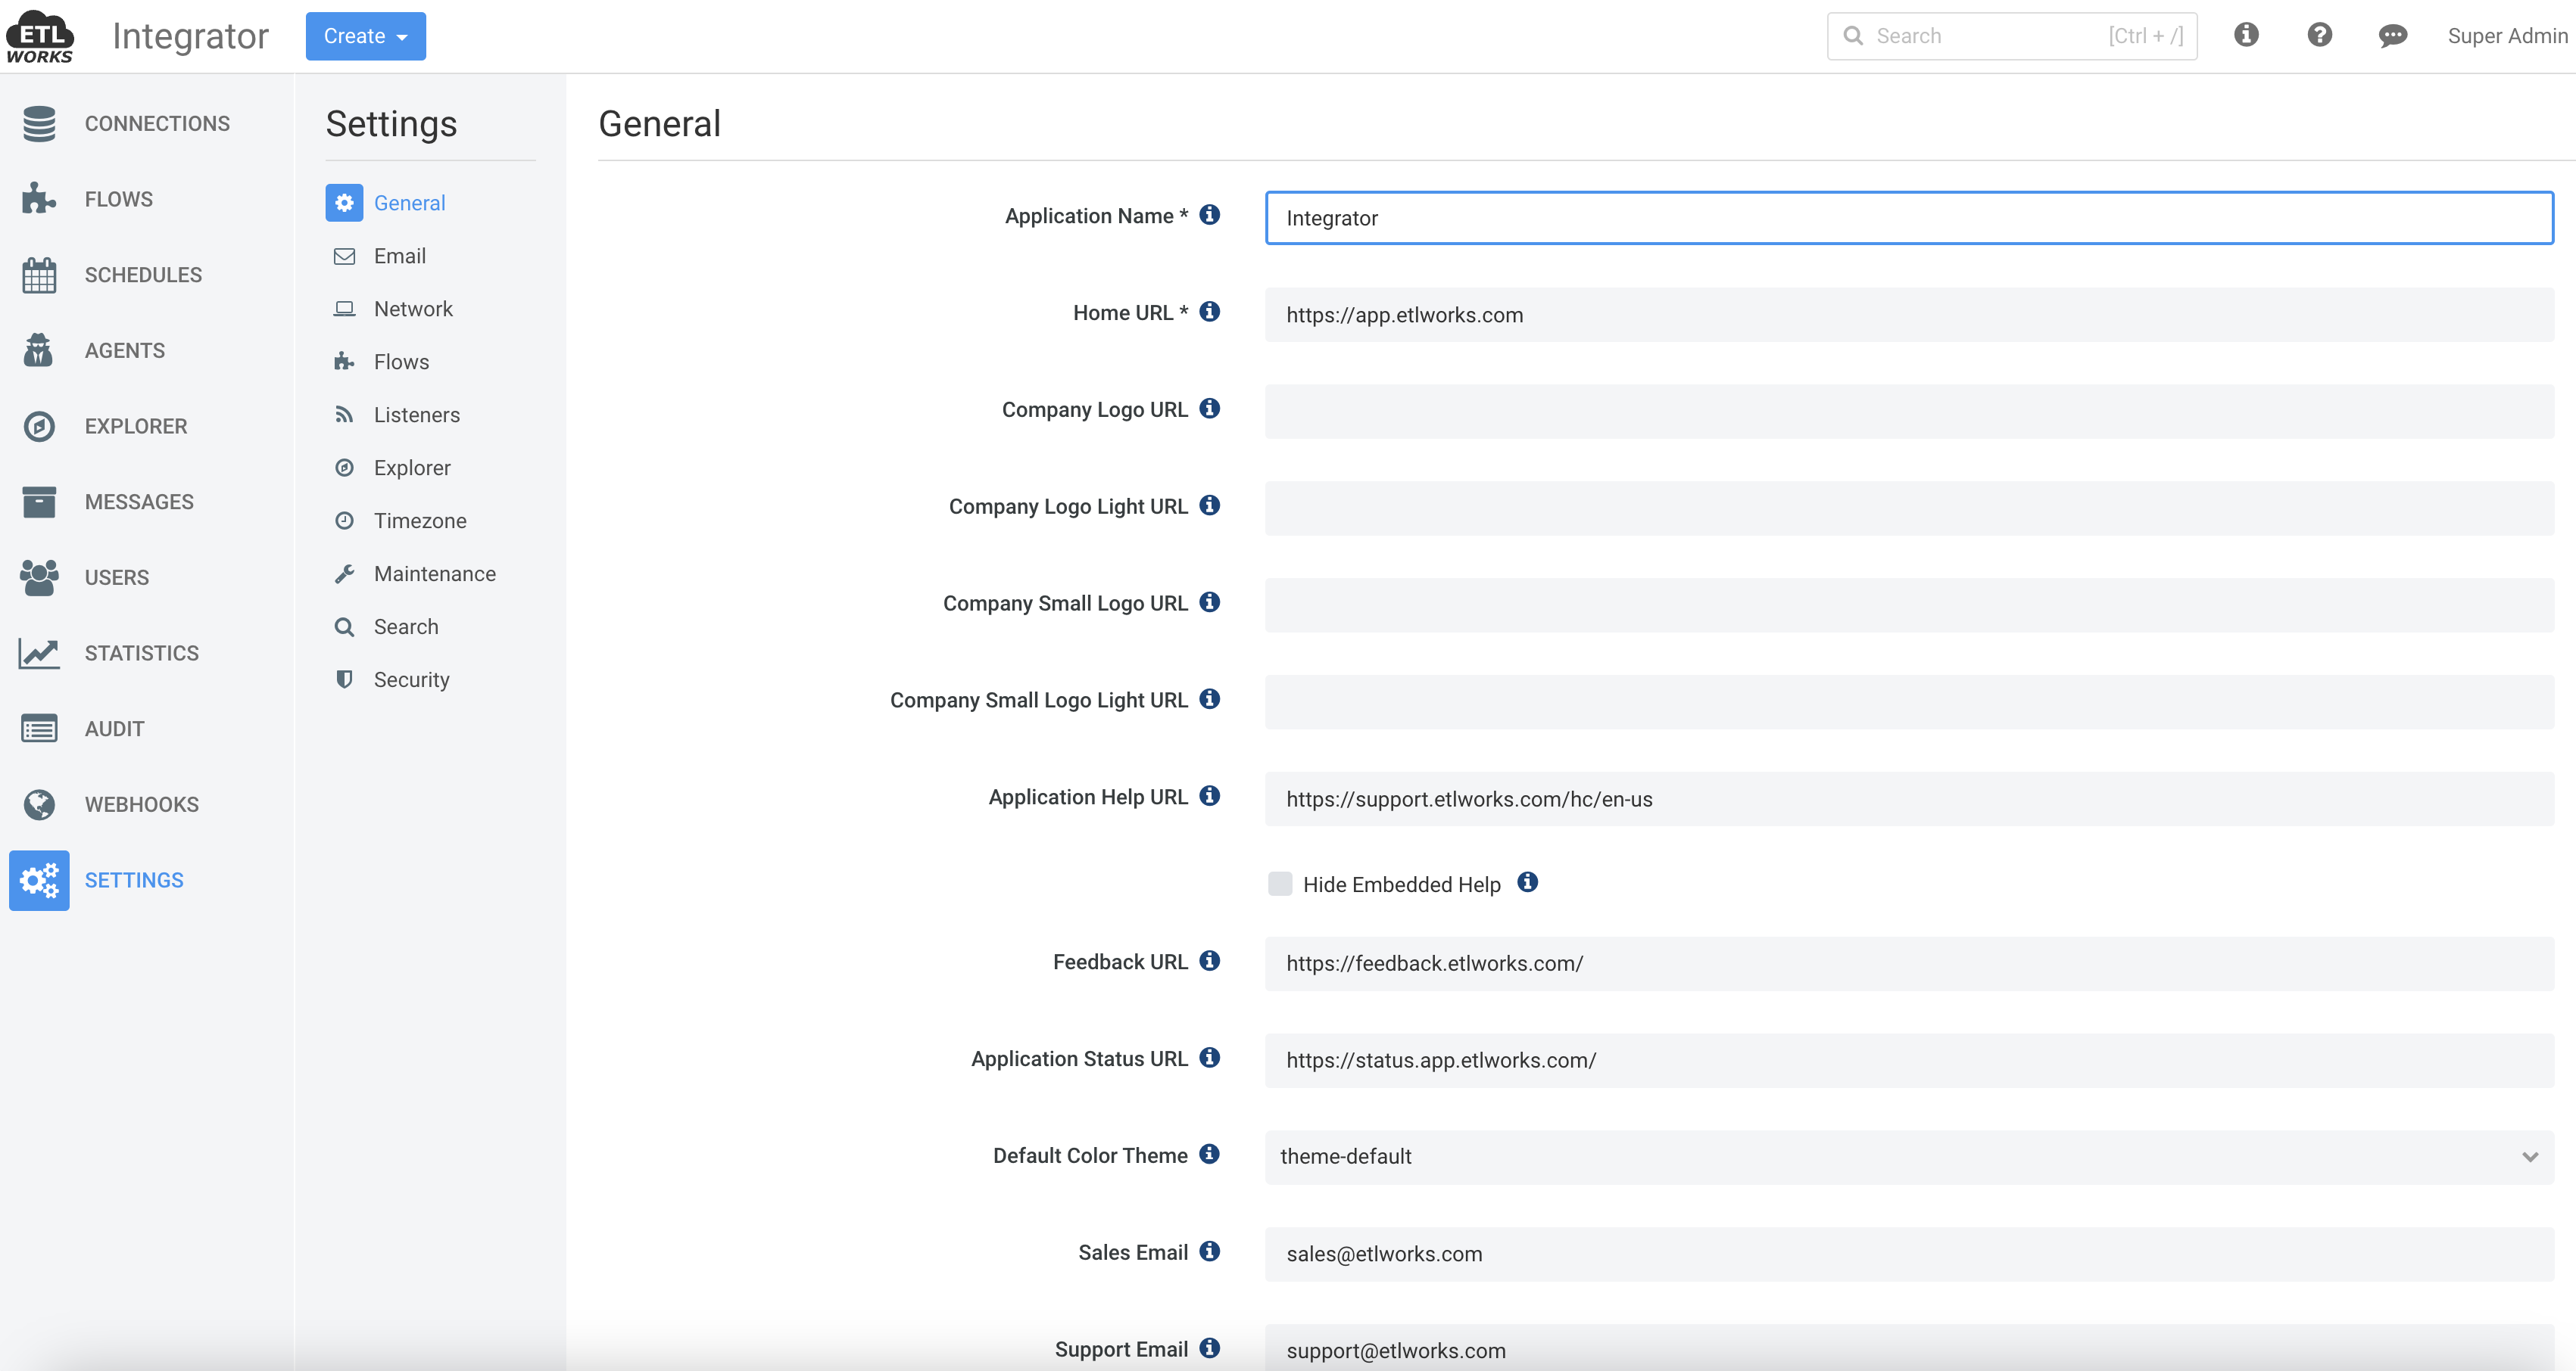The width and height of the screenshot is (2576, 1371).
Task: Click the info circle icon in top bar
Action: [x=2246, y=35]
